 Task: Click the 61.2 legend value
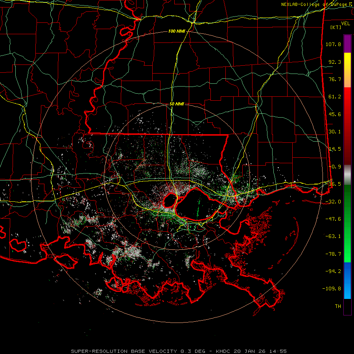click(335, 97)
